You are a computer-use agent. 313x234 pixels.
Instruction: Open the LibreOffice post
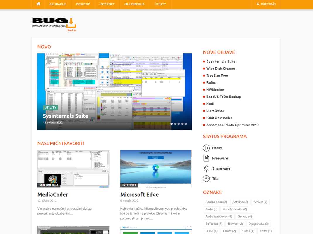click(215, 111)
